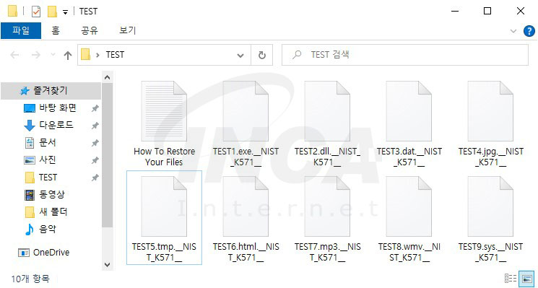Click navigation pane scrollbar up arrow
The height and width of the screenshot is (288, 538).
click(x=107, y=77)
